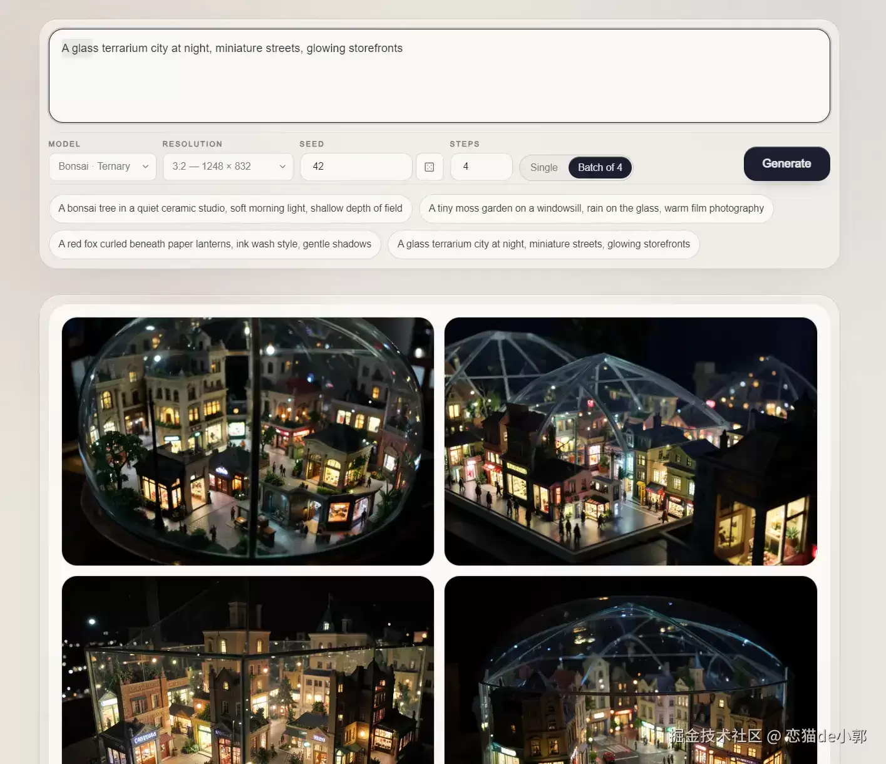Click the watermark text on bottom image
The height and width of the screenshot is (764, 886).
coord(768,736)
